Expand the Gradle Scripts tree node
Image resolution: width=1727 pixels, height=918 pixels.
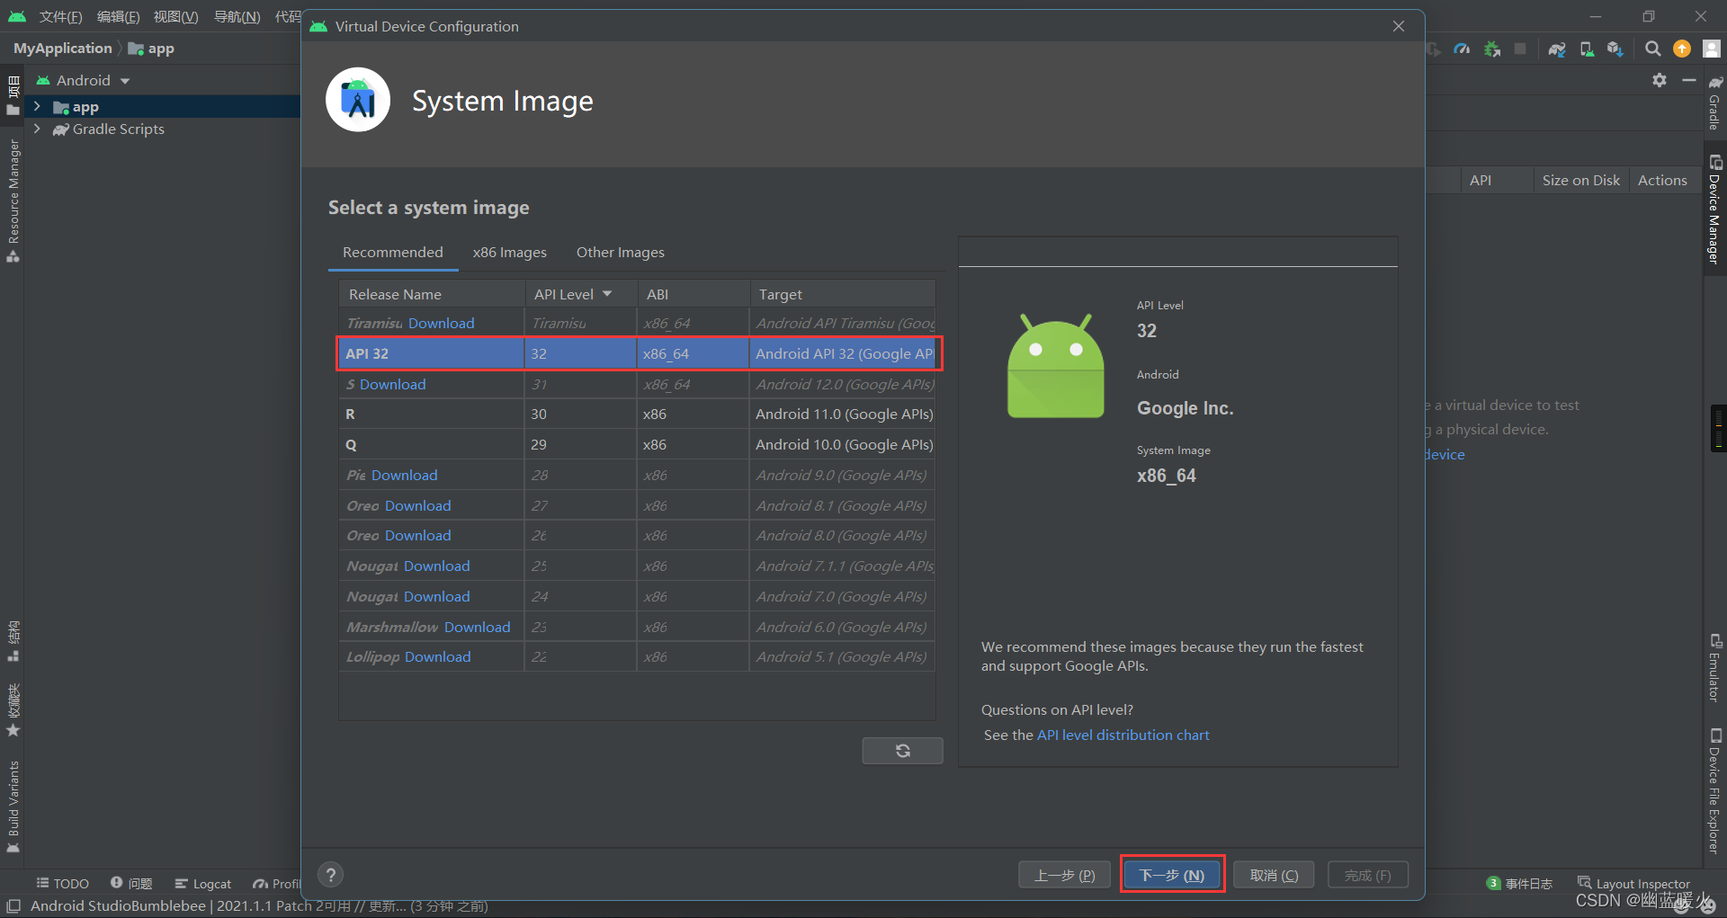[37, 129]
